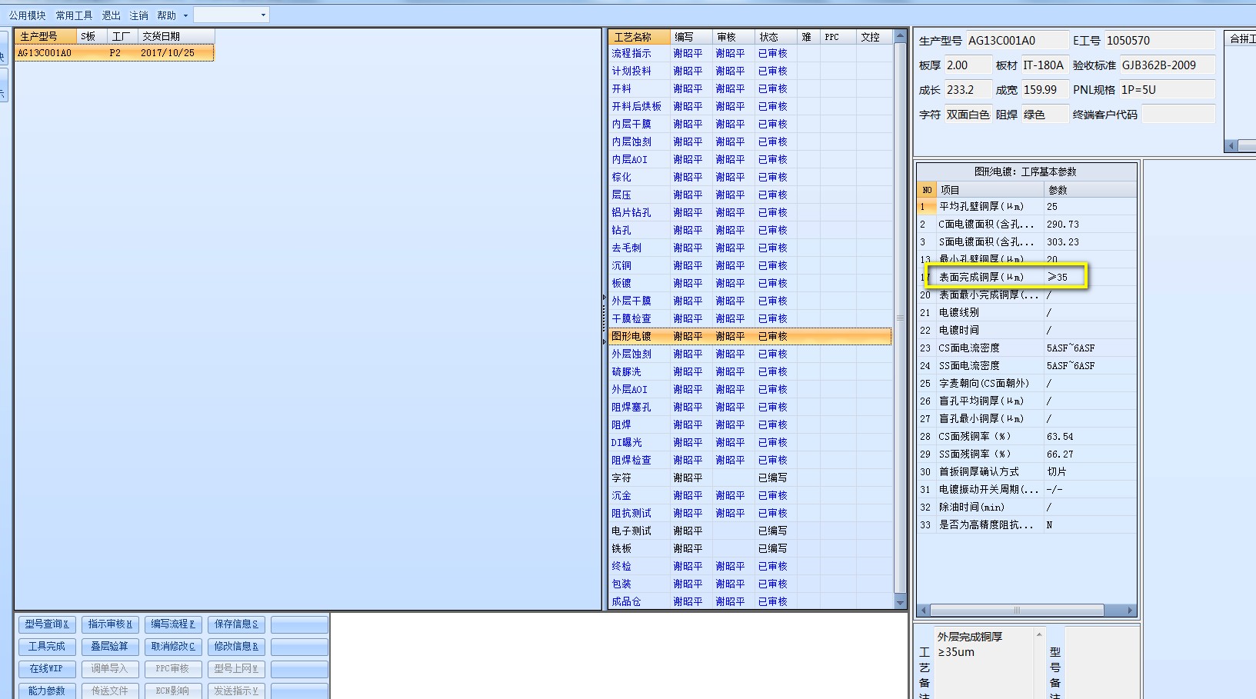The width and height of the screenshot is (1256, 699).
Task: Select the 棕化 process row
Action: (750, 178)
